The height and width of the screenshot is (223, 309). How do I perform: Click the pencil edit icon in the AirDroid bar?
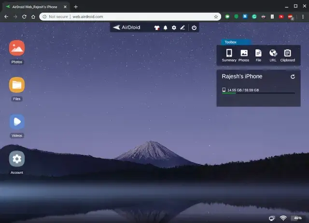click(x=183, y=28)
